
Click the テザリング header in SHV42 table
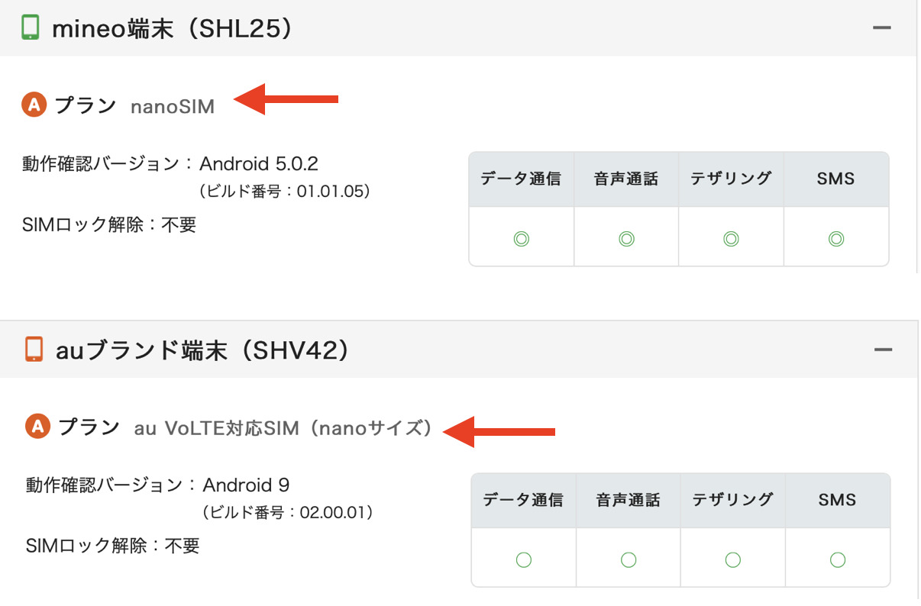tap(733, 500)
